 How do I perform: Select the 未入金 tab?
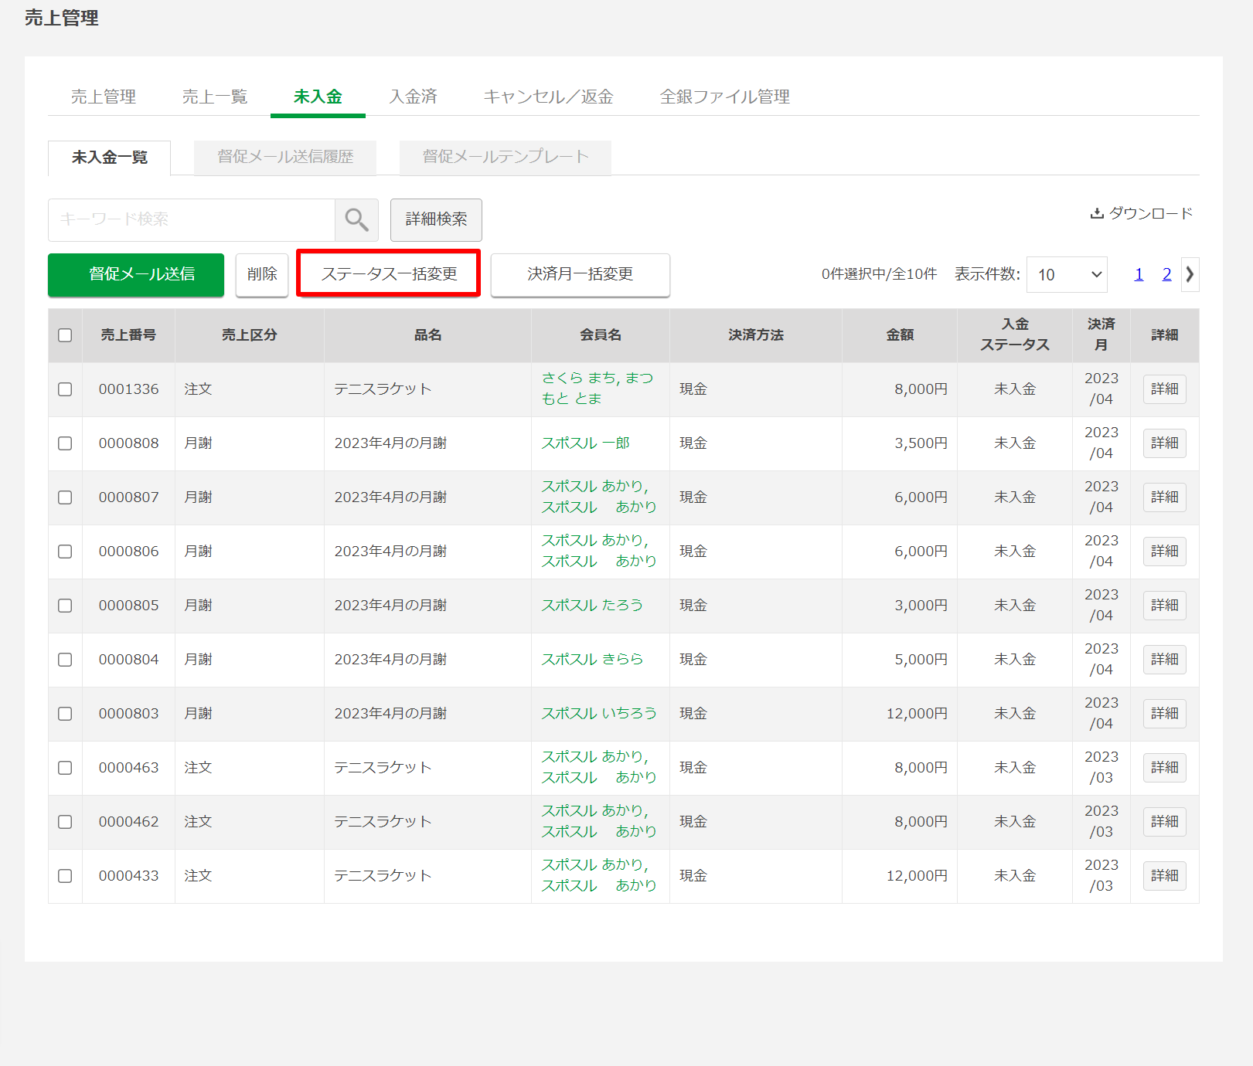(x=318, y=97)
